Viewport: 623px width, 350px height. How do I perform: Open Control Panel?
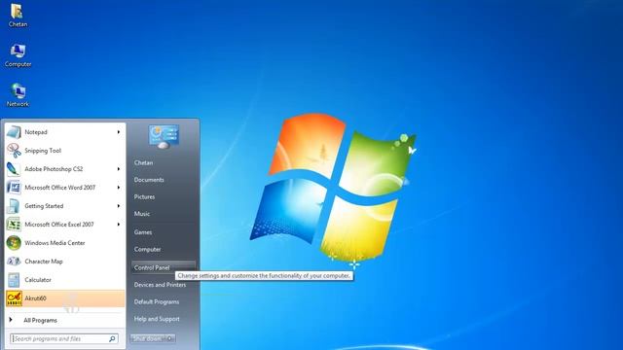(164, 267)
